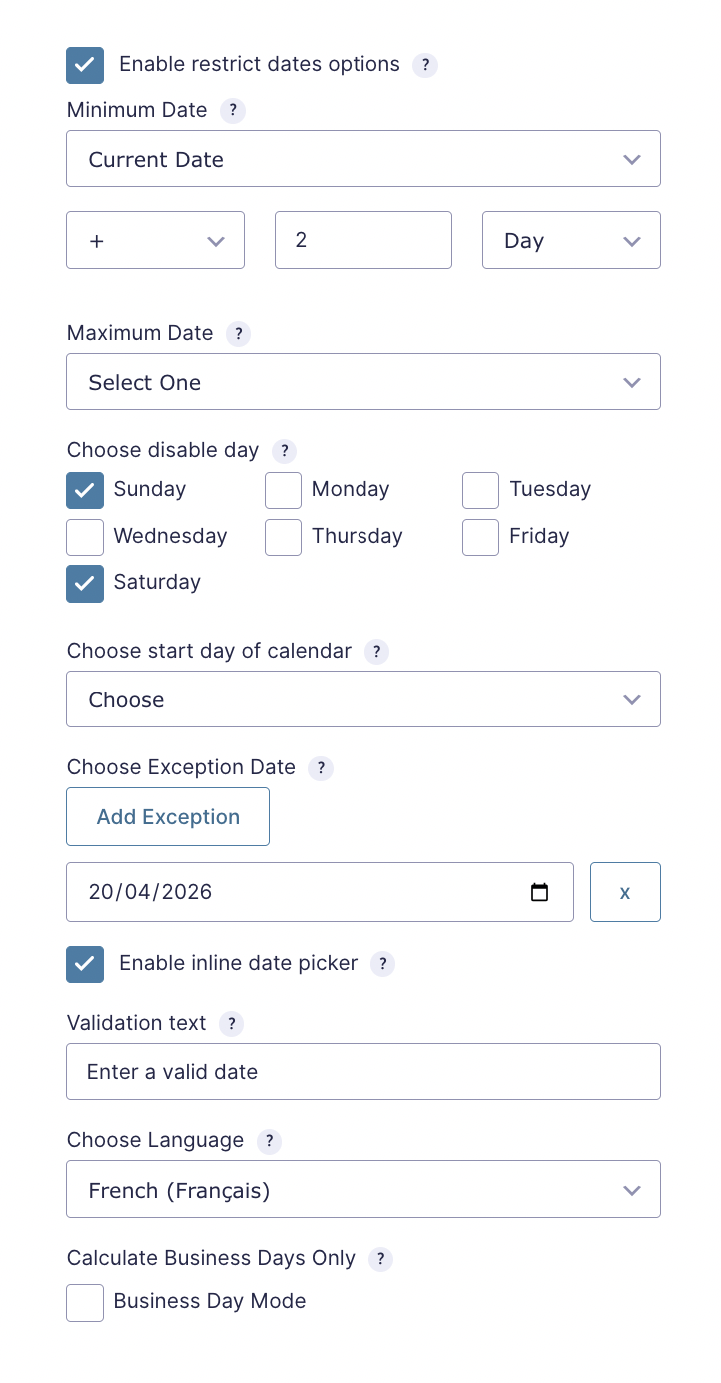The image size is (721, 1383).
Task: Open the French (Français) language dropdown
Action: point(363,1189)
